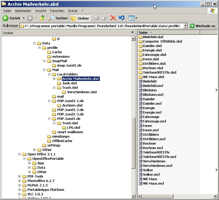
Task: Open the address bar dropdown arrow
Action: 185,26
